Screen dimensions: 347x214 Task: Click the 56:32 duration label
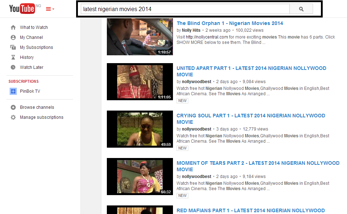point(166,192)
